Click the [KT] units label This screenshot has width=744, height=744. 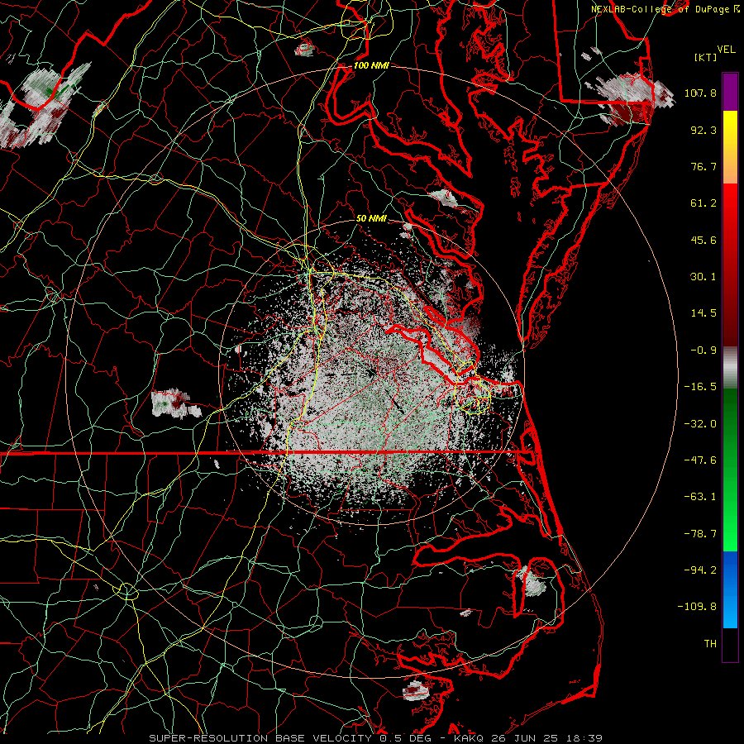click(706, 57)
